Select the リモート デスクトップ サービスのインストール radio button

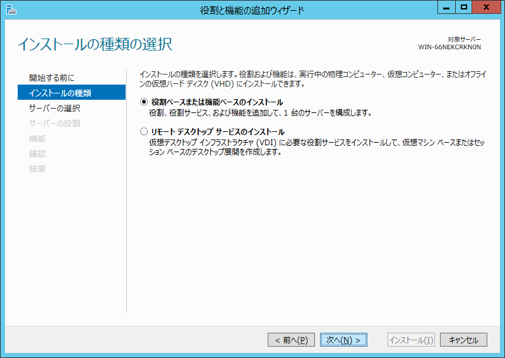point(143,132)
